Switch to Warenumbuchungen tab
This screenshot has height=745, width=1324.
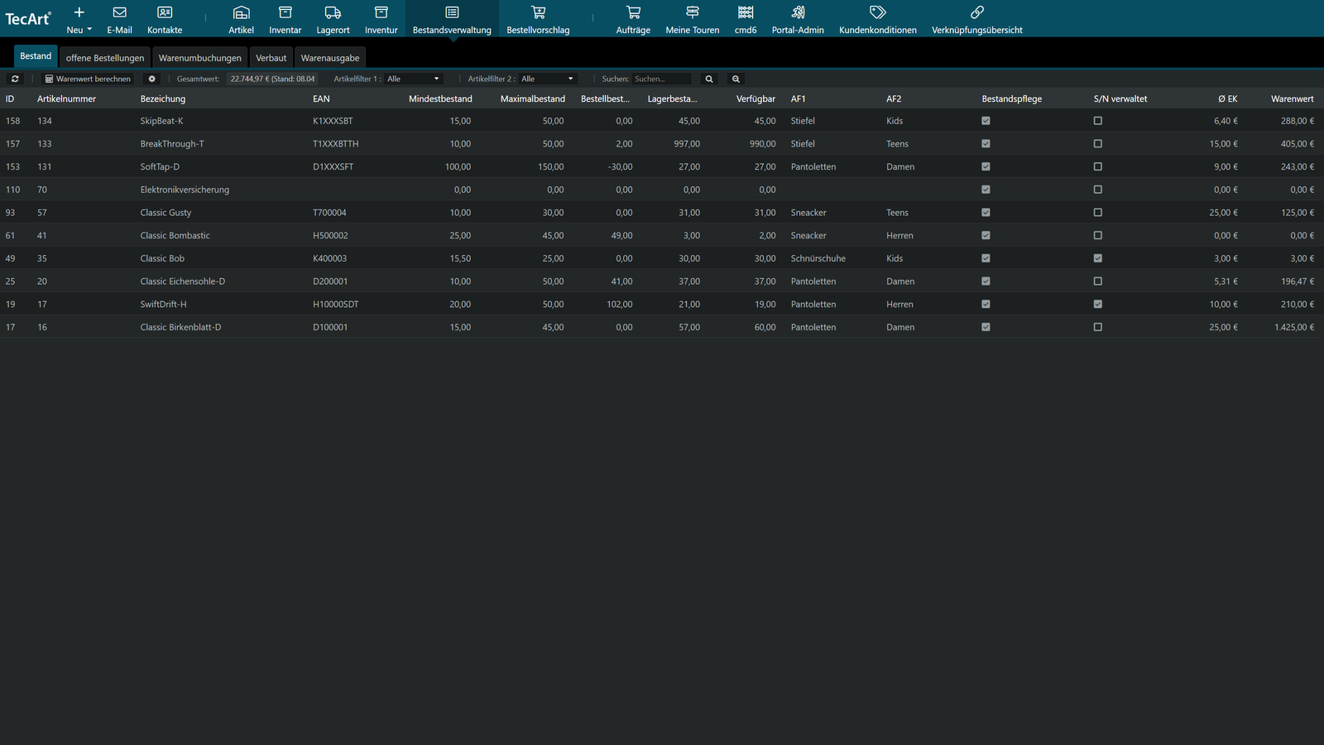coord(200,58)
